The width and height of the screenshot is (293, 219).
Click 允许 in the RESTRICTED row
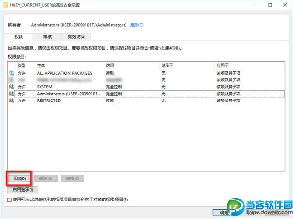coord(21,100)
